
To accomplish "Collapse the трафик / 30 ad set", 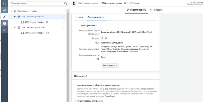I will (15, 17).
